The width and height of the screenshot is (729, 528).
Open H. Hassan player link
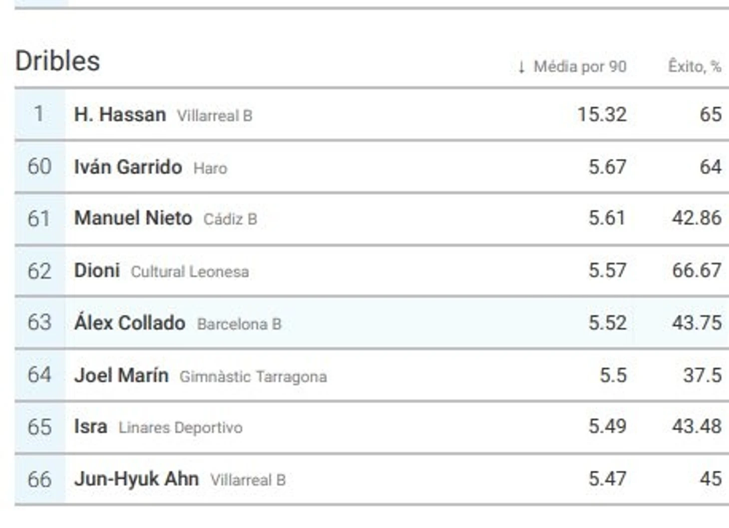(x=120, y=115)
